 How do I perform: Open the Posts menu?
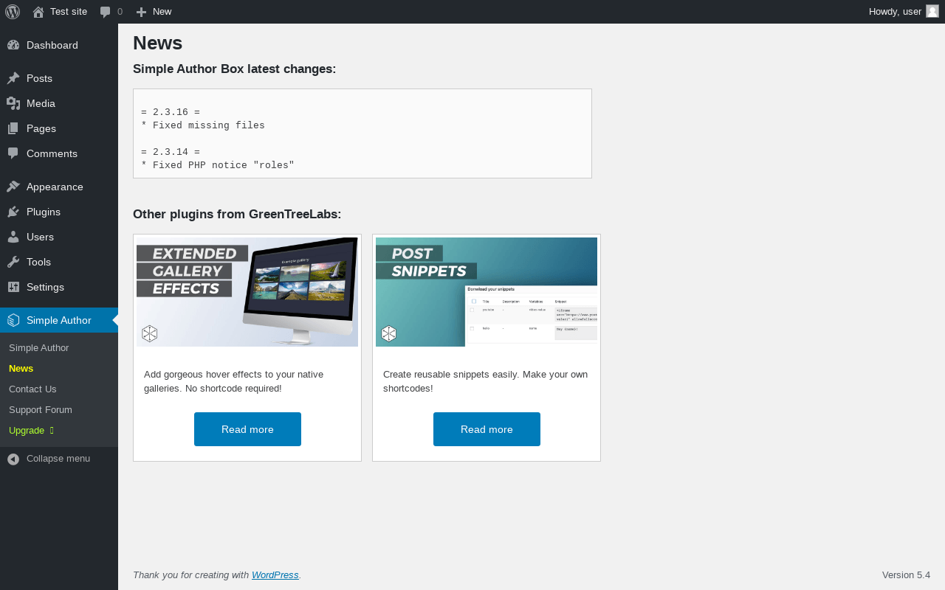pyautogui.click(x=59, y=78)
